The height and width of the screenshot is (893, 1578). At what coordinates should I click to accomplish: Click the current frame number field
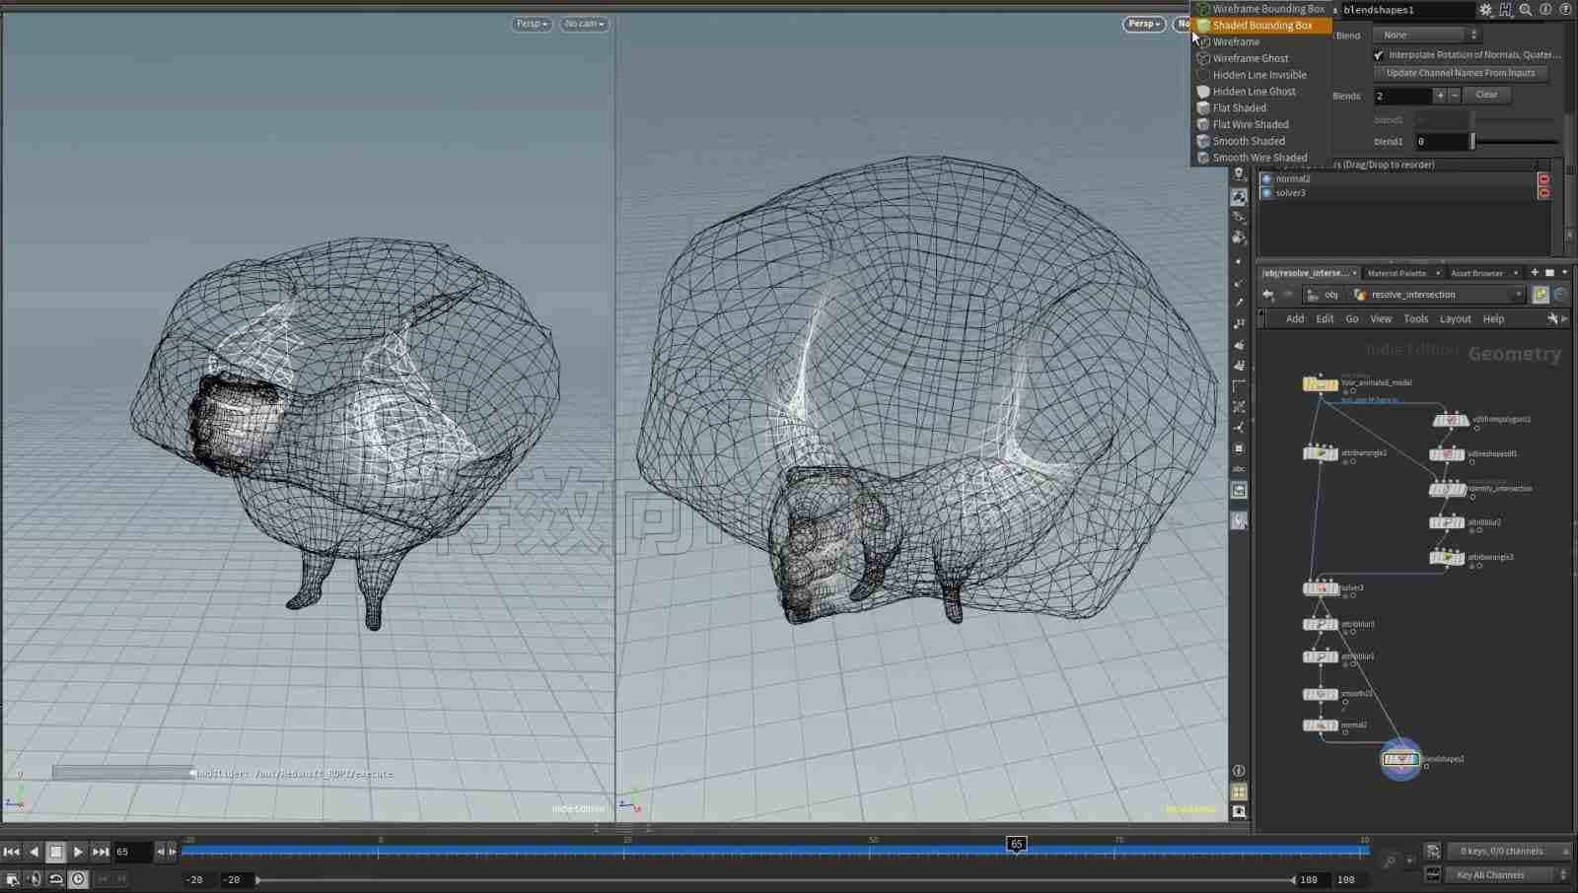pos(132,852)
